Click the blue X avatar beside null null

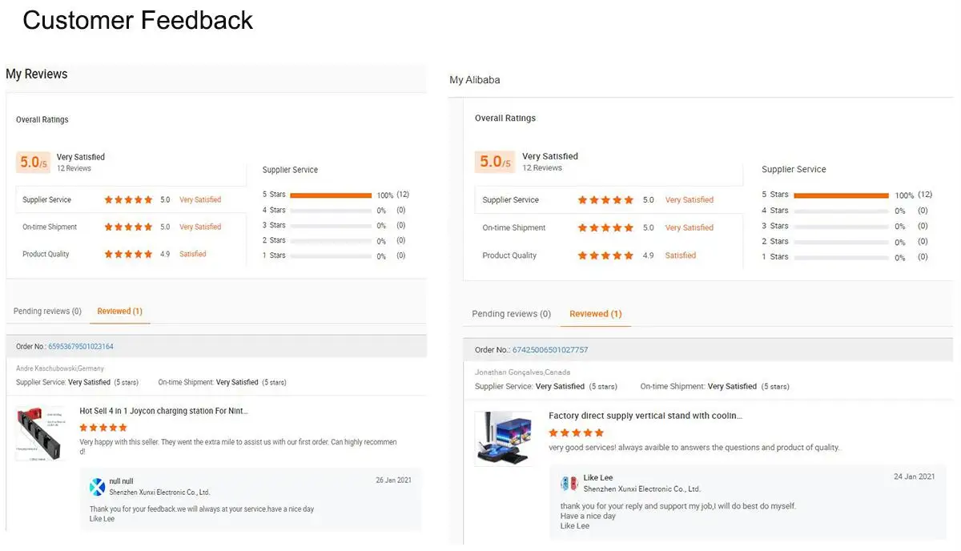pyautogui.click(x=97, y=487)
